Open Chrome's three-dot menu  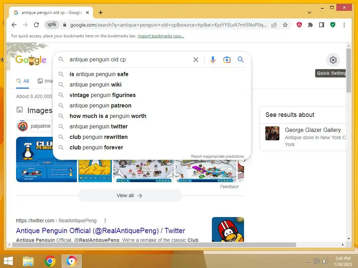[x=344, y=25]
